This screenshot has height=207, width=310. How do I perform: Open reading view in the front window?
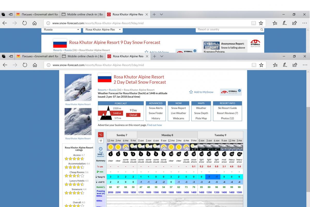pos(254,65)
